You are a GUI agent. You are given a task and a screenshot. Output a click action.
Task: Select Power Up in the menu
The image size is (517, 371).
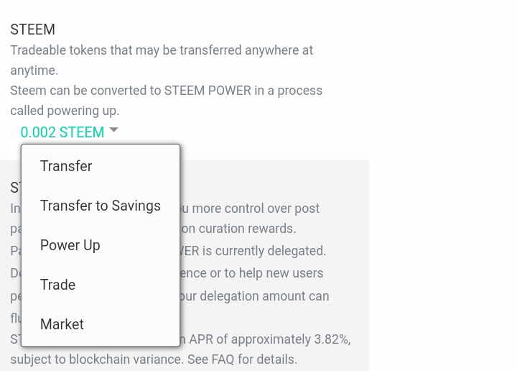[70, 245]
